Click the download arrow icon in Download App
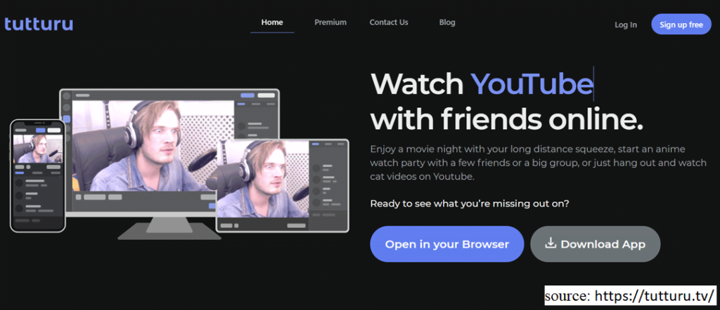 [x=550, y=243]
